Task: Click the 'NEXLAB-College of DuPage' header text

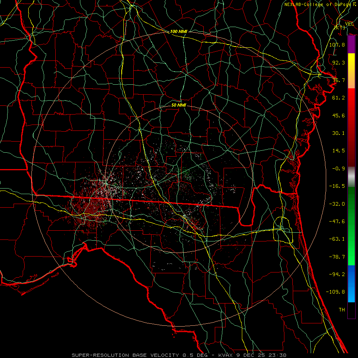Action: coord(317,4)
